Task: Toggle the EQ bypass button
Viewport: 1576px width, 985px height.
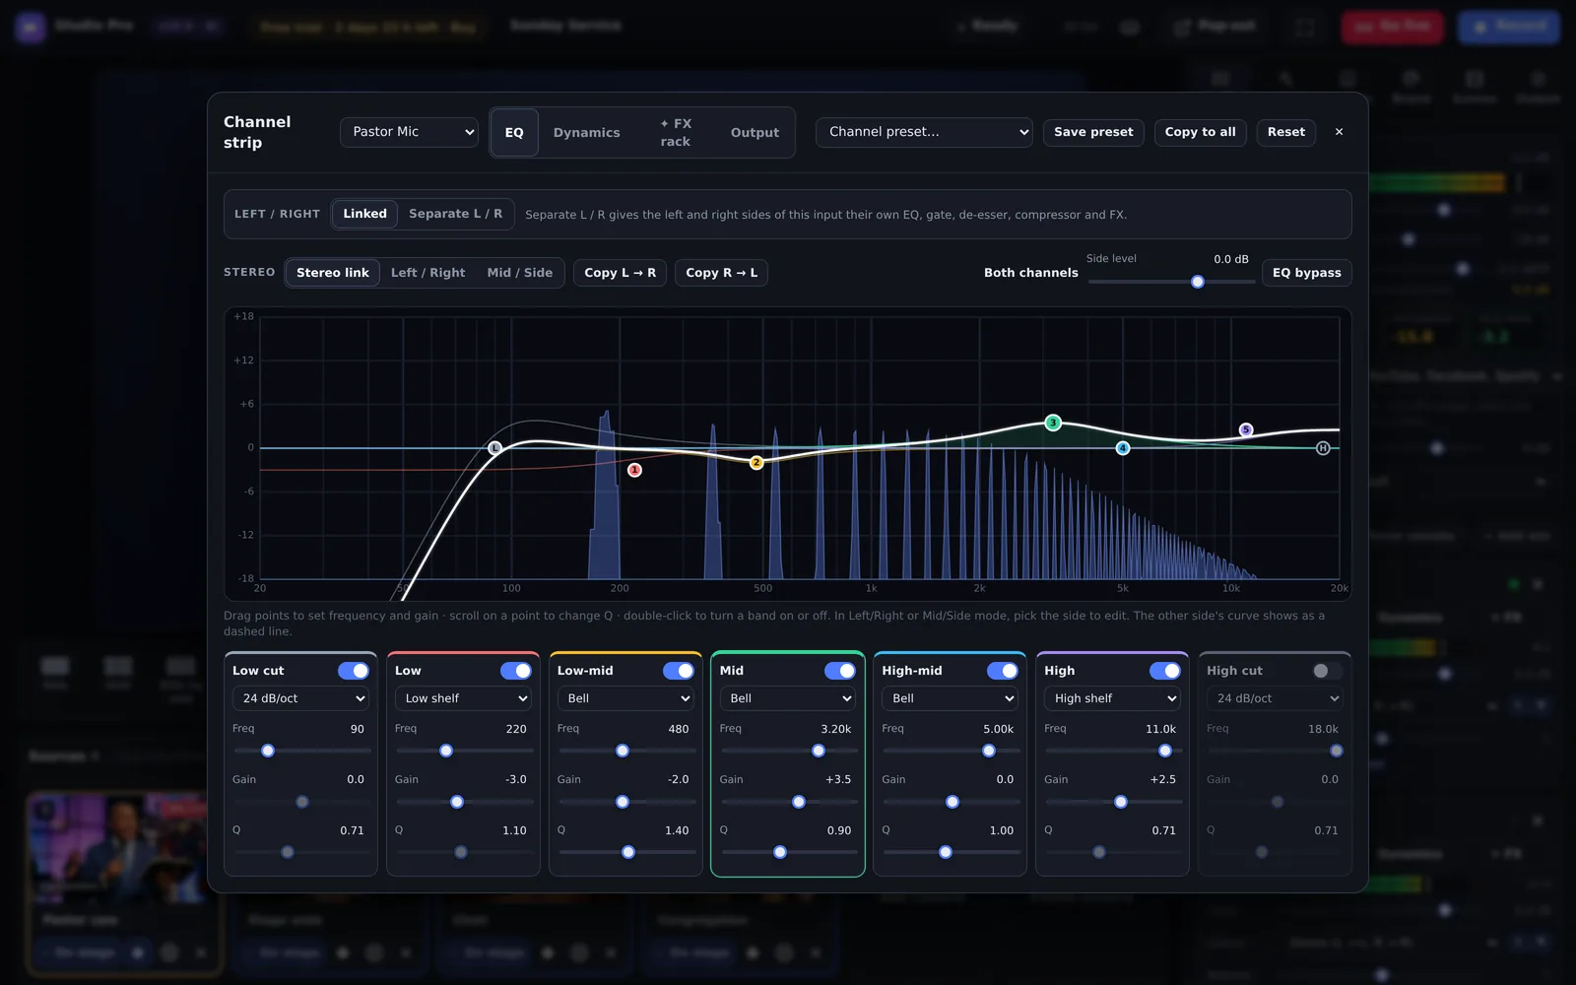Action: coord(1306,273)
